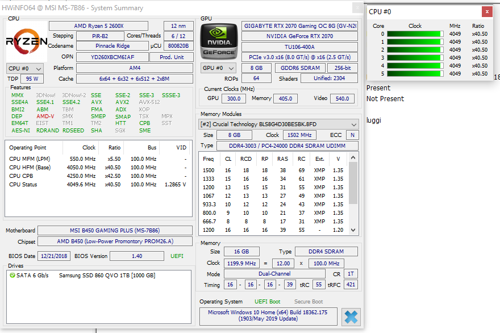Viewport: 500px width, 333px height.
Task: Click the green SATA drive status icon
Action: 13,275
